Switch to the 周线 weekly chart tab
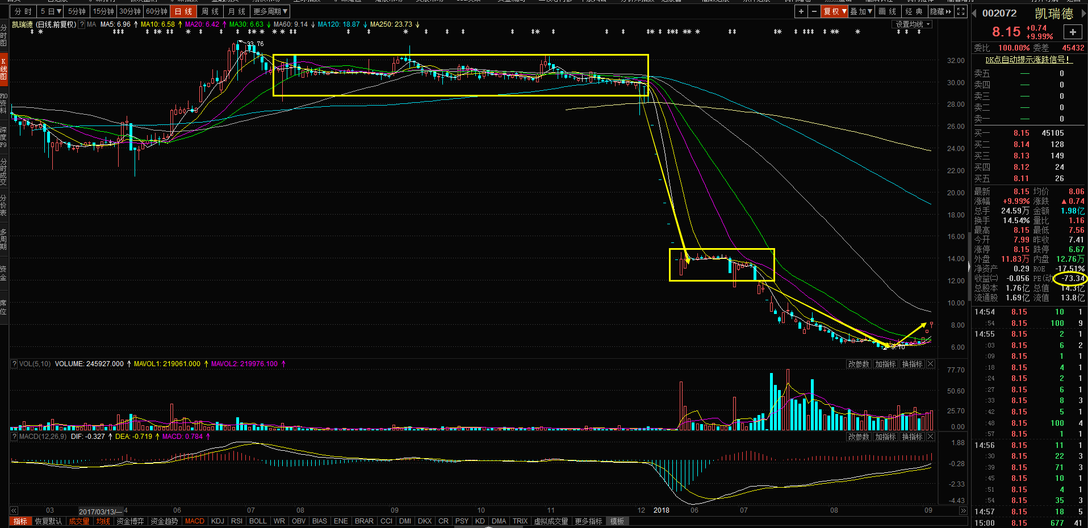The height and width of the screenshot is (528, 1088). coord(210,11)
